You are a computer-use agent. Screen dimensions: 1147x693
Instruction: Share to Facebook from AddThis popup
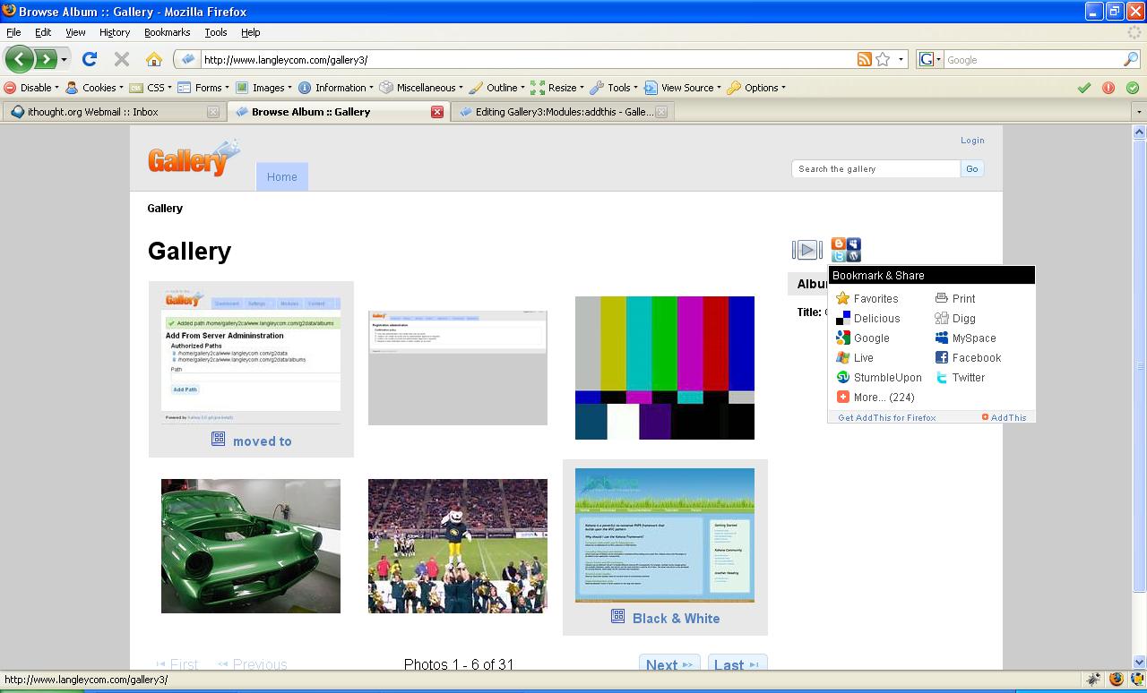tap(975, 358)
